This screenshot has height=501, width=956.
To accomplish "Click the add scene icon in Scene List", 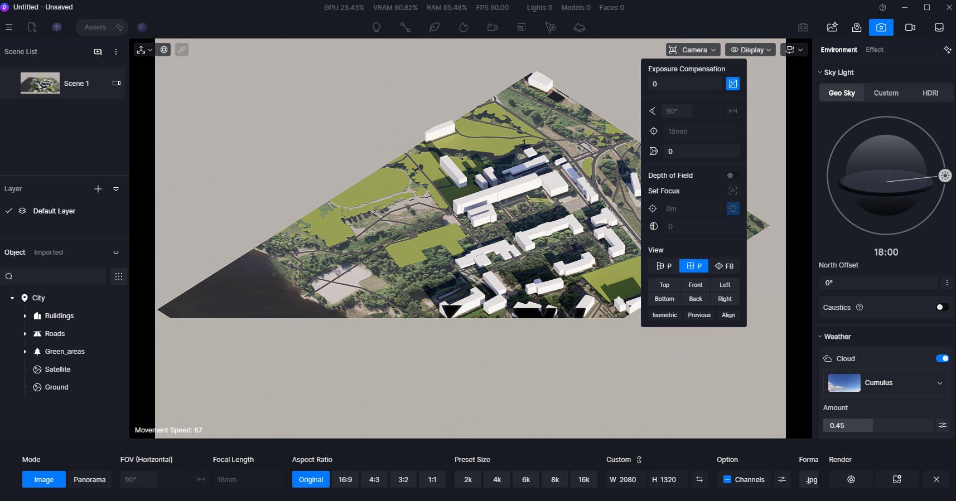I will 98,52.
